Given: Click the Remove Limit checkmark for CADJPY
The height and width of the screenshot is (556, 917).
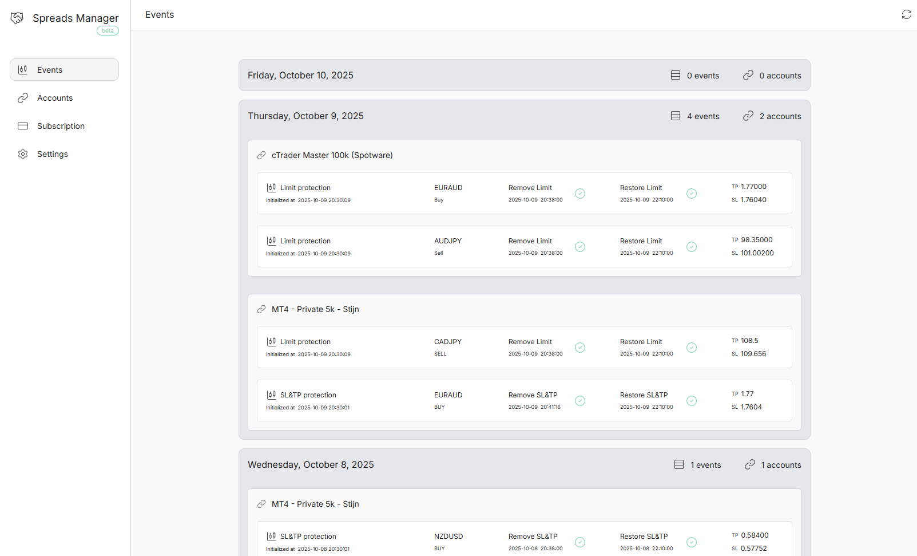Looking at the screenshot, I should [579, 348].
